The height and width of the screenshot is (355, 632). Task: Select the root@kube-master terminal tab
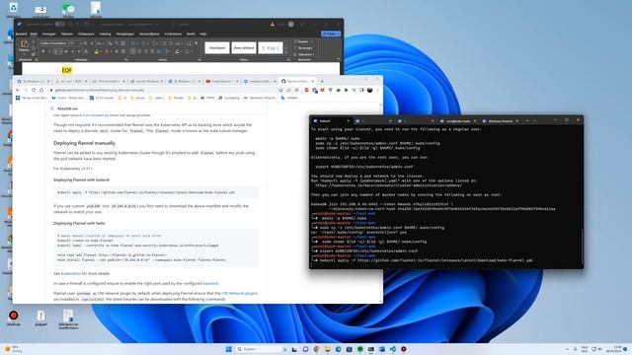(458, 120)
